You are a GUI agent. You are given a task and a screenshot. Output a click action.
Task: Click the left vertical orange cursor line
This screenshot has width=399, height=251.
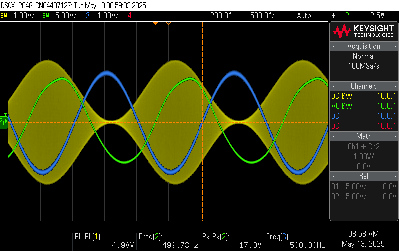[x=75, y=121]
